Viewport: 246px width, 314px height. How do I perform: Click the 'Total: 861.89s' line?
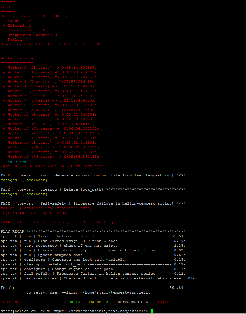click(93, 288)
